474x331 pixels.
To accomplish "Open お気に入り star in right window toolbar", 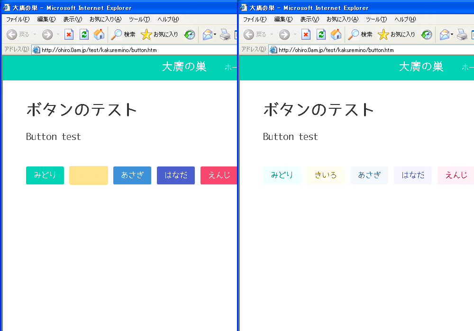I will point(396,35).
